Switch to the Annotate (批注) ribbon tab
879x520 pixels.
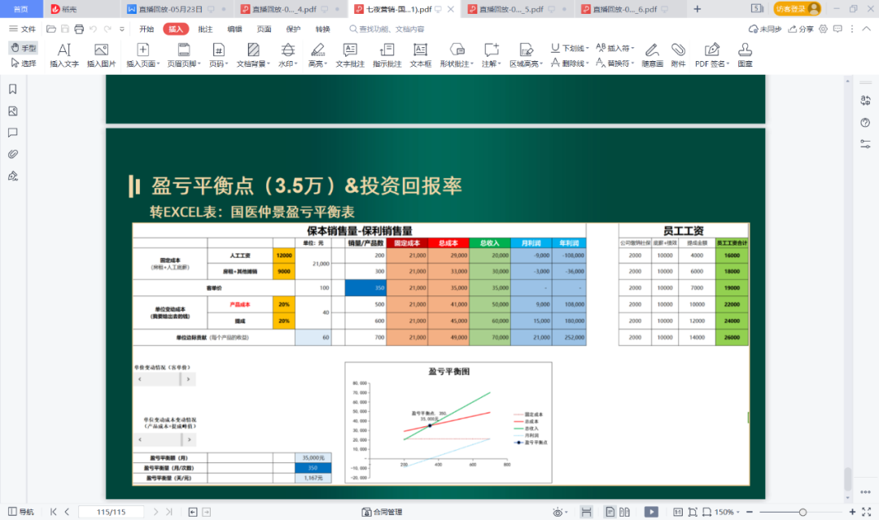(205, 28)
